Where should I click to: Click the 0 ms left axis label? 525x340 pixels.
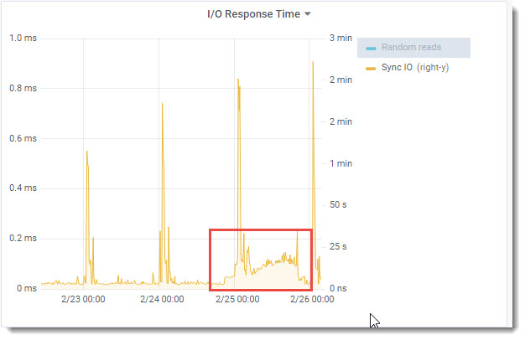coord(27,289)
